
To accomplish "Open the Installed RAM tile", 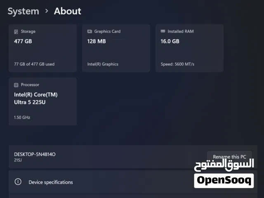I will click(190, 48).
